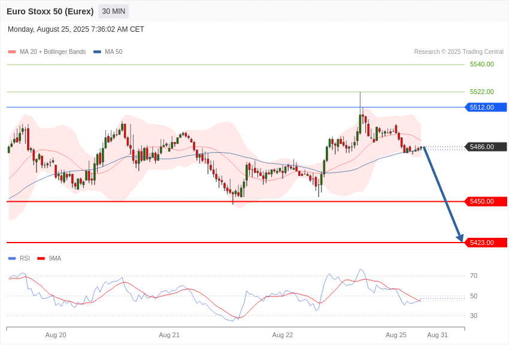Select the Aug 25 axis label
509x345 pixels.
[396, 335]
